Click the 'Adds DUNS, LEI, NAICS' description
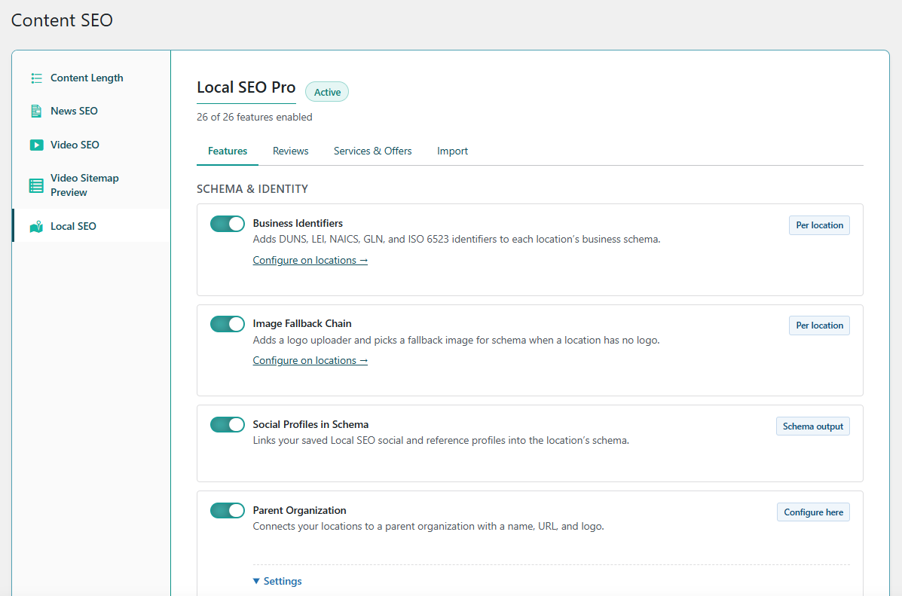The height and width of the screenshot is (596, 902). point(456,240)
